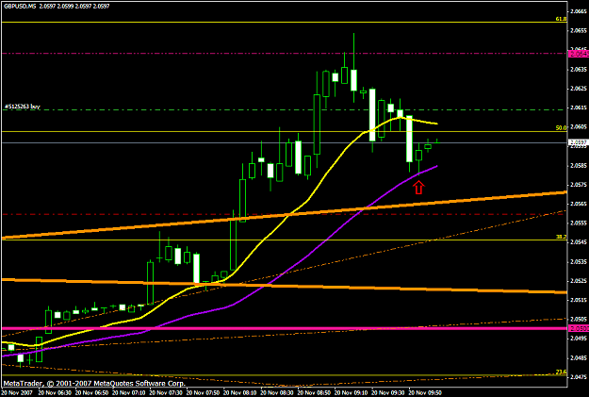
Task: Select the 38.2 yellow Fibonacci horizontal line
Action: click(x=285, y=240)
